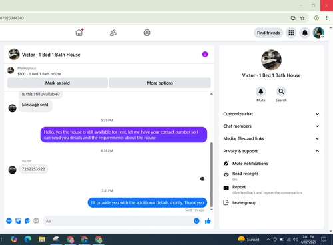Send a thumbs-up like
This screenshot has width=333, height=245.
[x=208, y=221]
